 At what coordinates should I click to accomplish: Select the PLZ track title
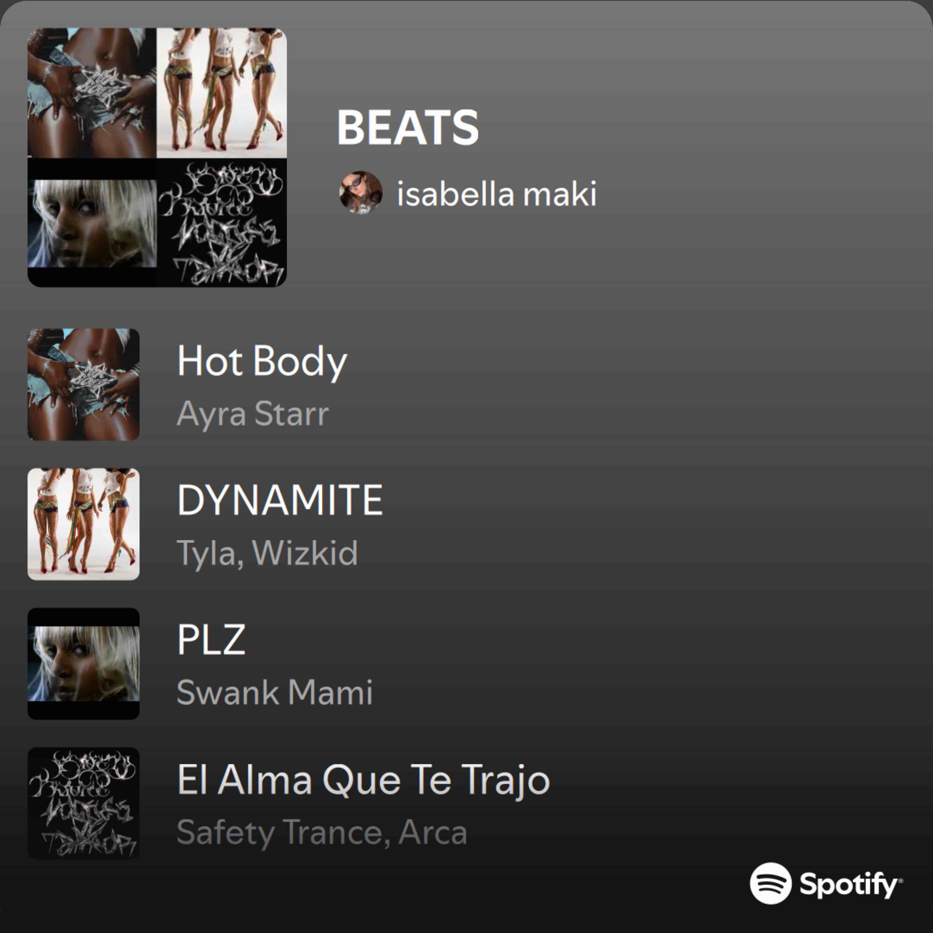click(x=212, y=640)
